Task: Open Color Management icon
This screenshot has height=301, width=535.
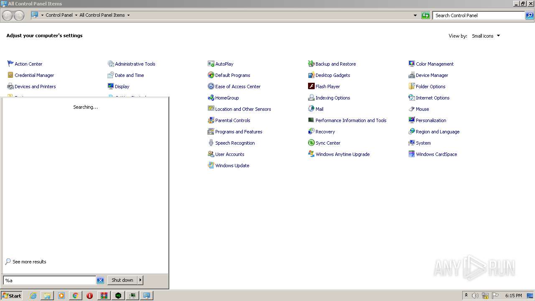Action: [412, 64]
